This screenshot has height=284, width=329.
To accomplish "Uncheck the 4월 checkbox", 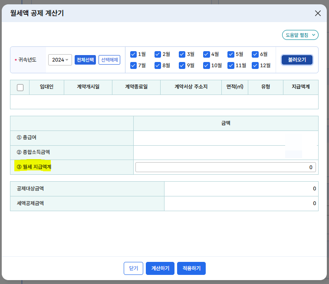I will (x=206, y=54).
